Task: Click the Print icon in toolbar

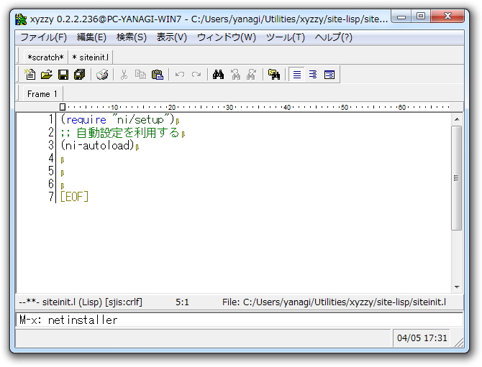Action: [102, 75]
